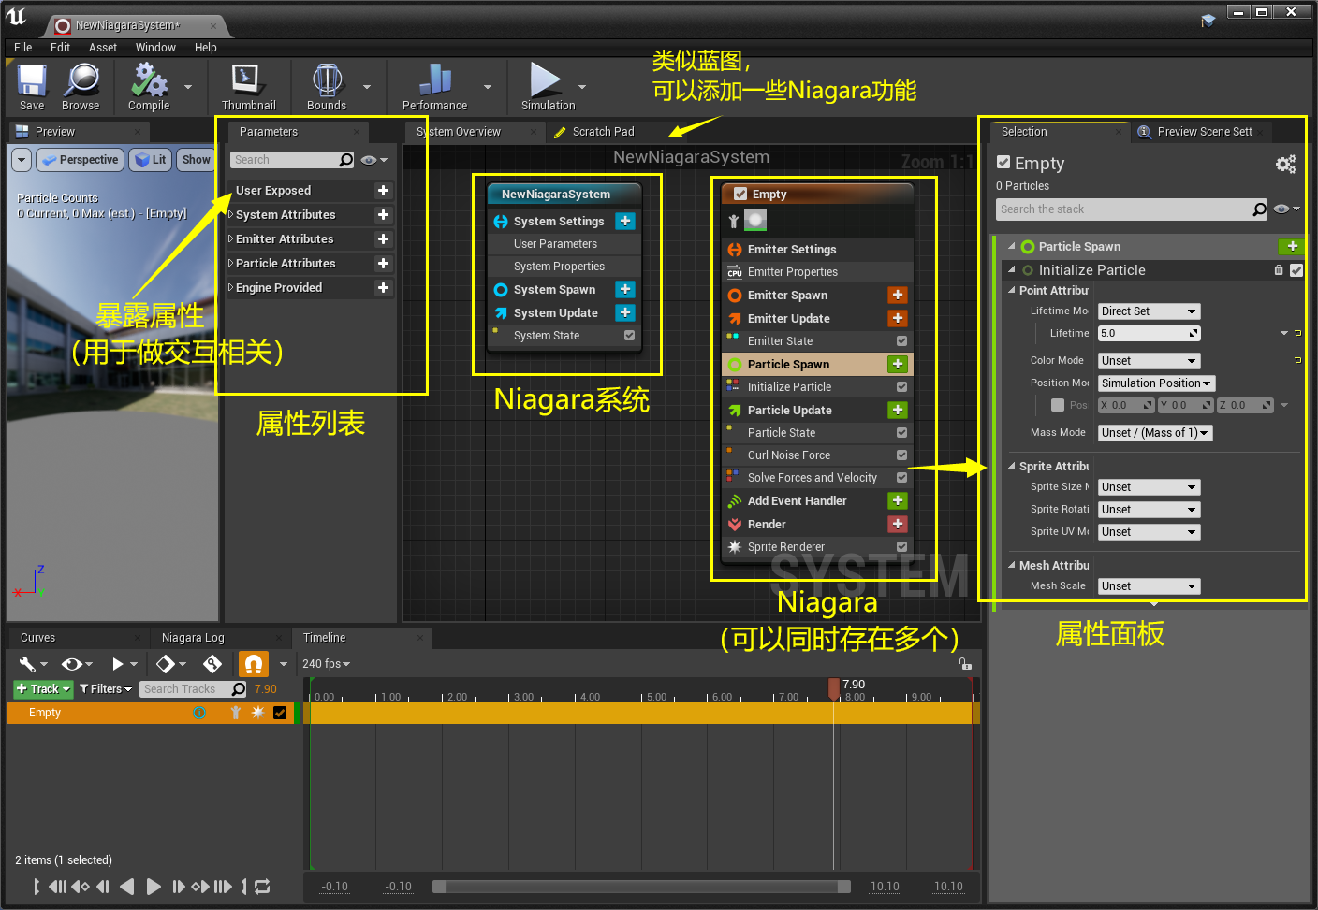Open the Window menu
1318x910 pixels.
155,48
